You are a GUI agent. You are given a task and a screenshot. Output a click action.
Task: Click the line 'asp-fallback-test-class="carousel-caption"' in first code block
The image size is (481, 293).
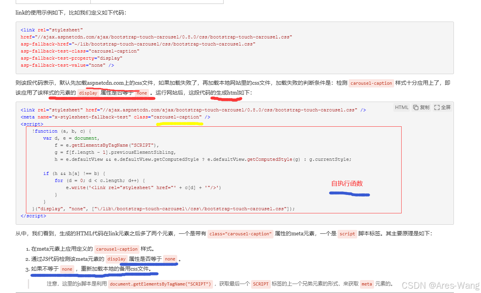coord(80,51)
